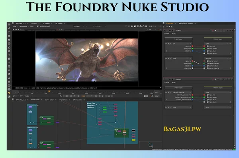Click the bottom-most icon in the left toolbar
This screenshot has height=158, width=239.
point(9,97)
